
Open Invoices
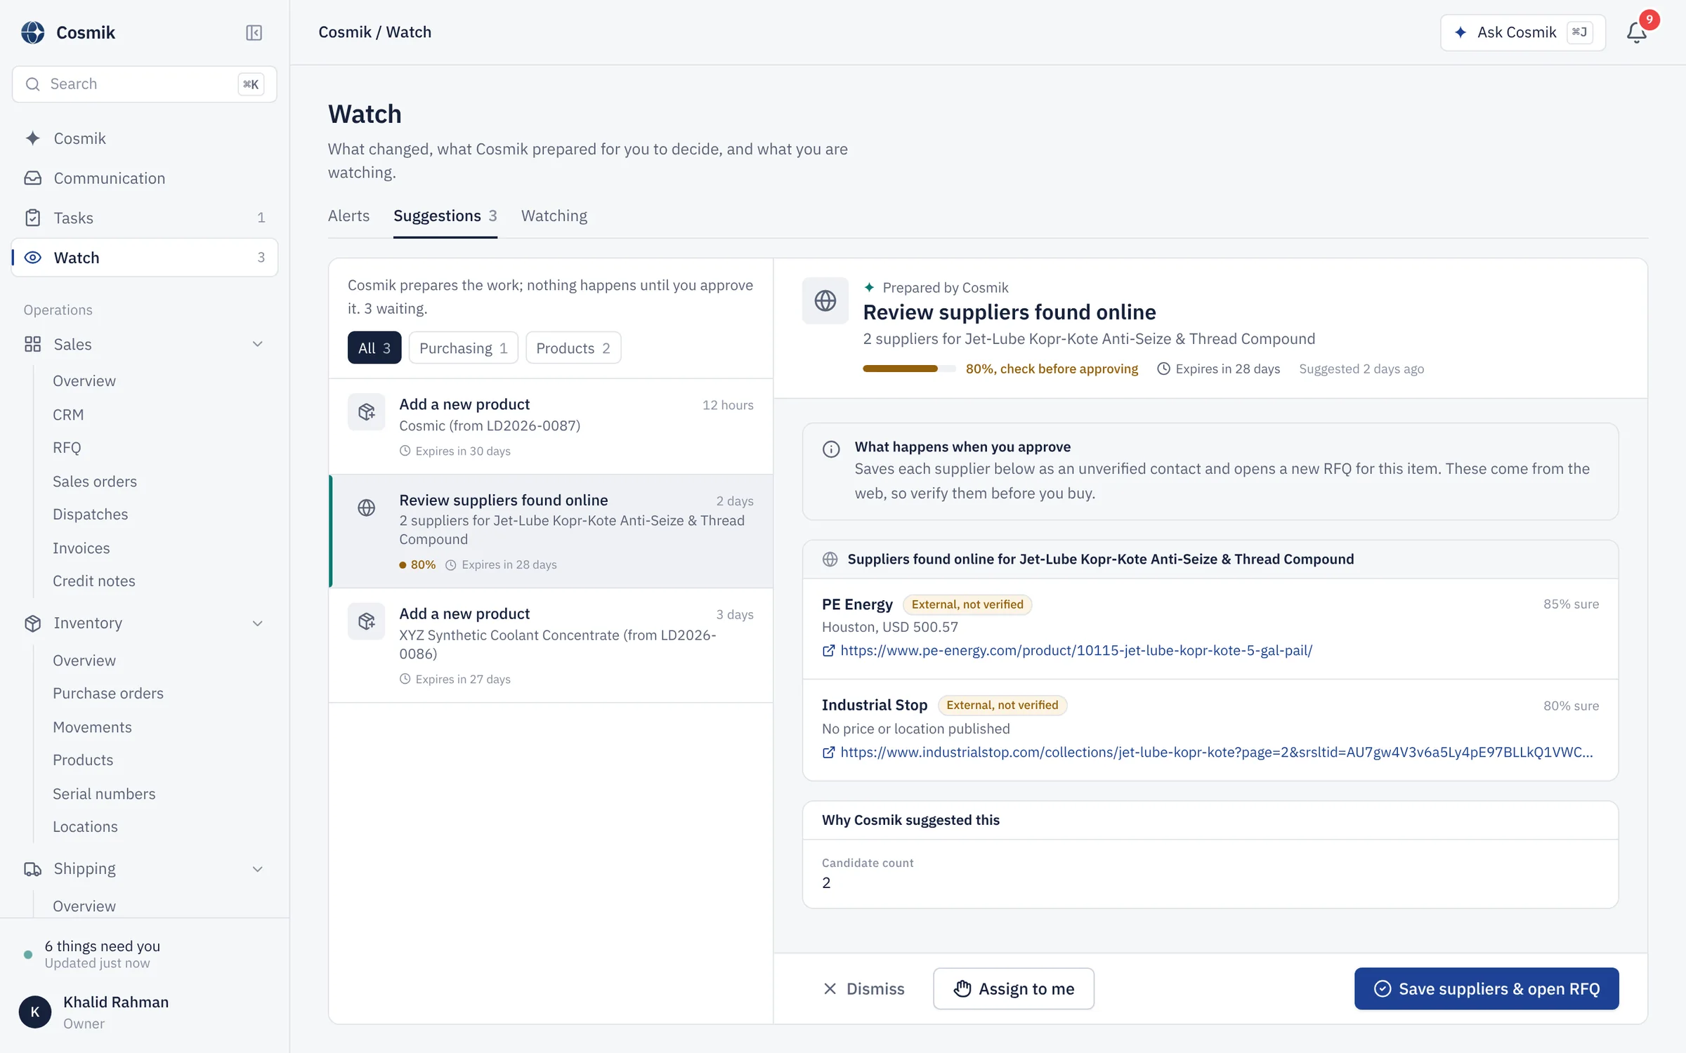(x=81, y=548)
